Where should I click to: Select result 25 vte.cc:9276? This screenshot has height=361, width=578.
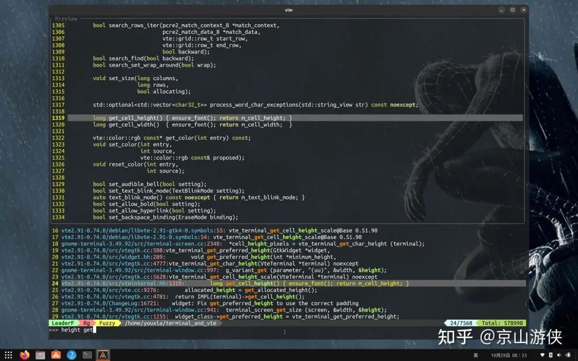(x=184, y=290)
